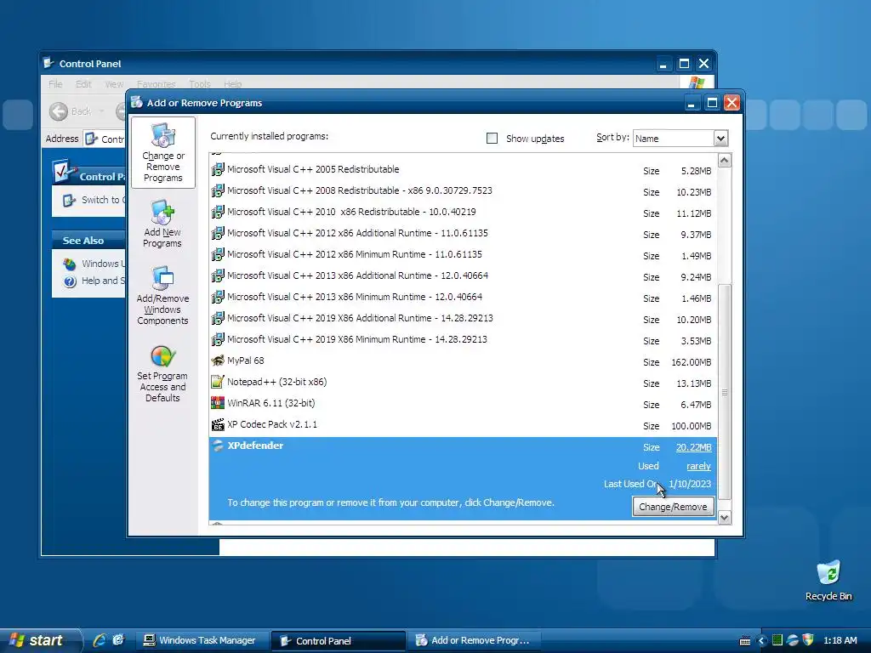Click the XPdefender program icon

[218, 446]
